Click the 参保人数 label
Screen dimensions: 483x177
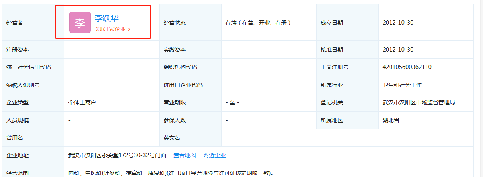[x=175, y=120]
